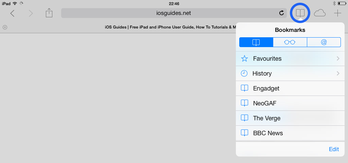
Task: Tap the book icon beside NeoGAF
Action: click(244, 103)
